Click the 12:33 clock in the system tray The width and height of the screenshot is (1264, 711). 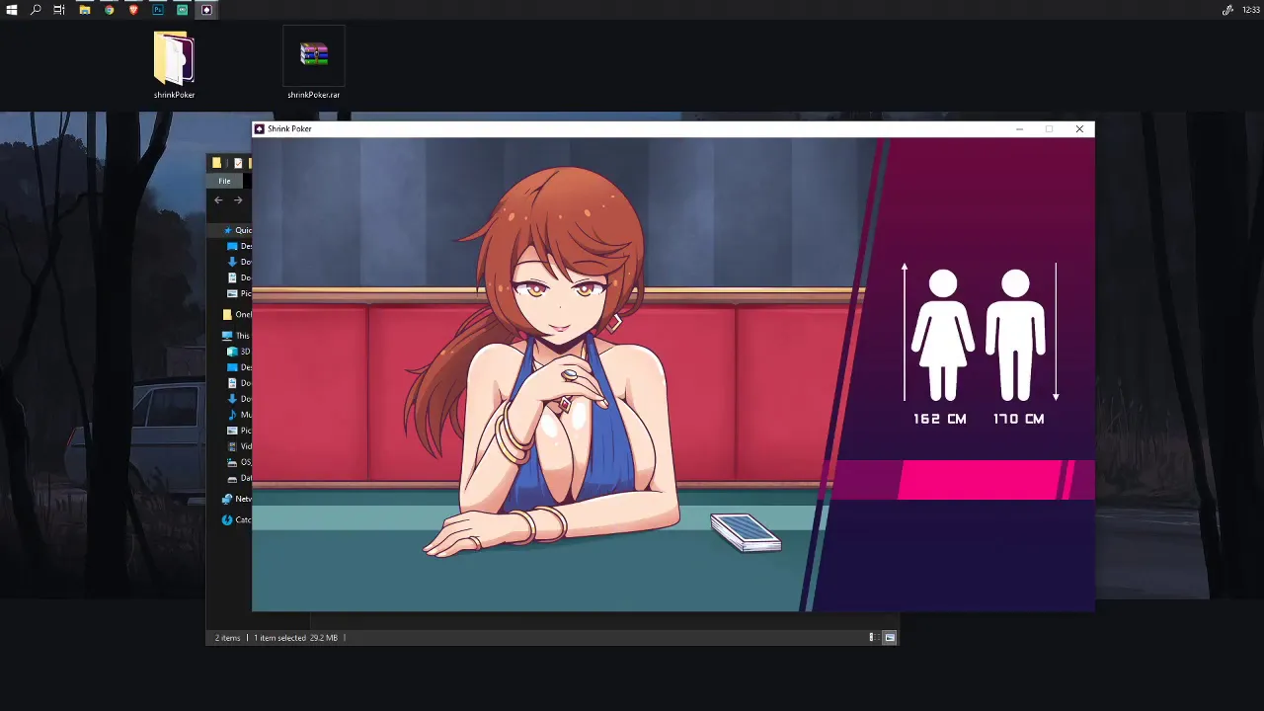[1249, 10]
